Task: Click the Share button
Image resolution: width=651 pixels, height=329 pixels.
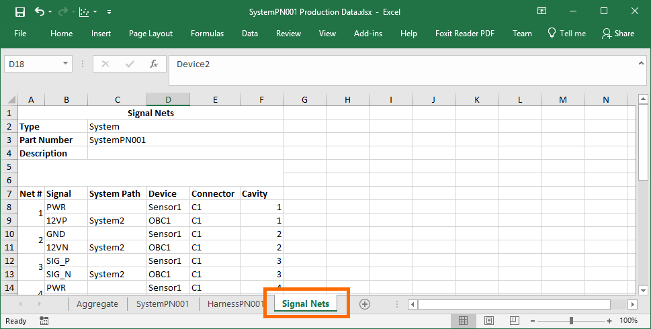Action: point(618,34)
